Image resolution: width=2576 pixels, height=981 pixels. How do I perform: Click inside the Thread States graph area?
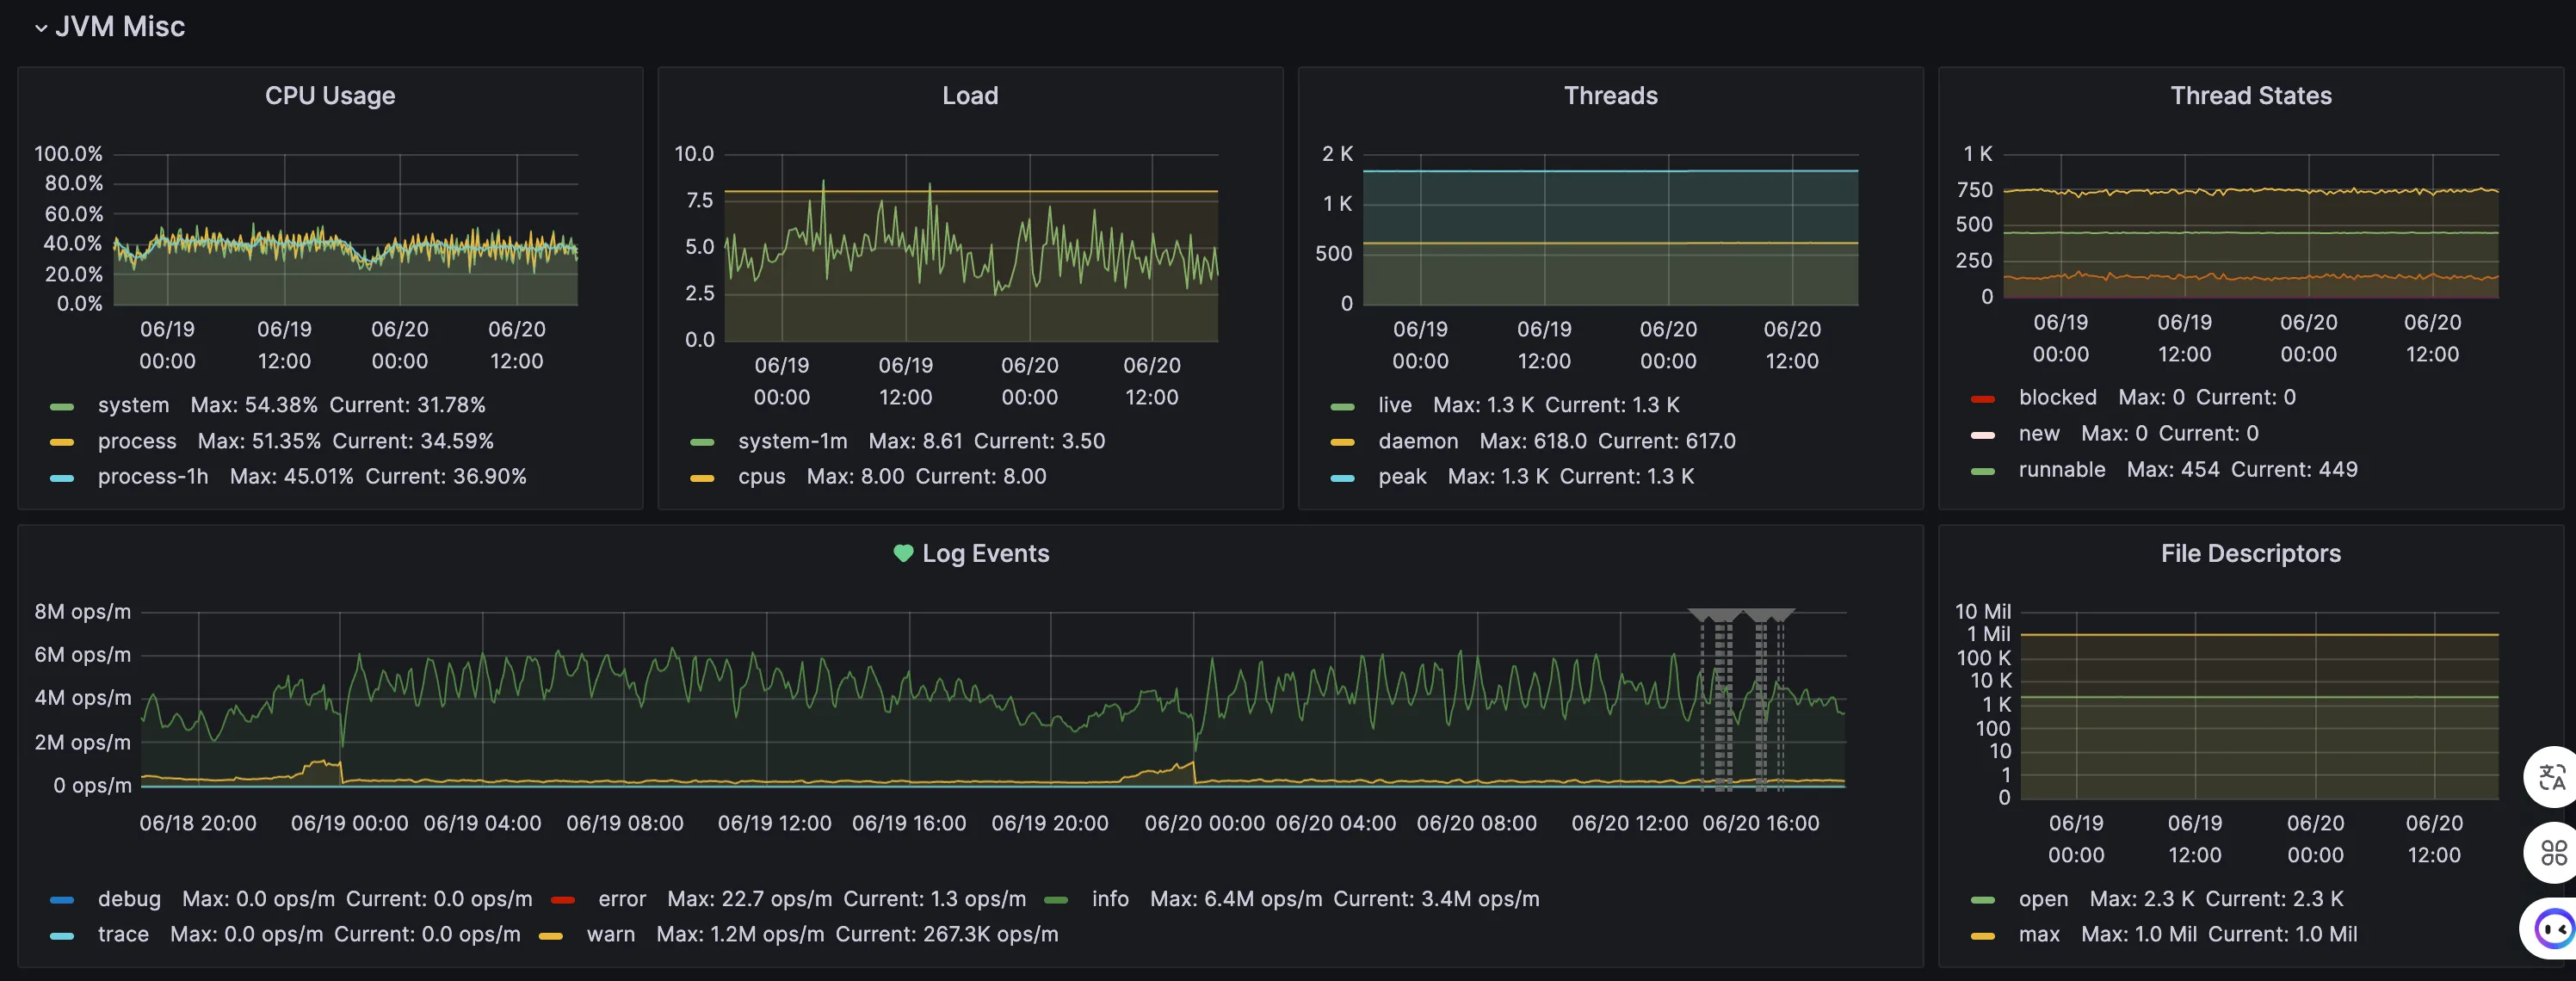coord(2251,225)
